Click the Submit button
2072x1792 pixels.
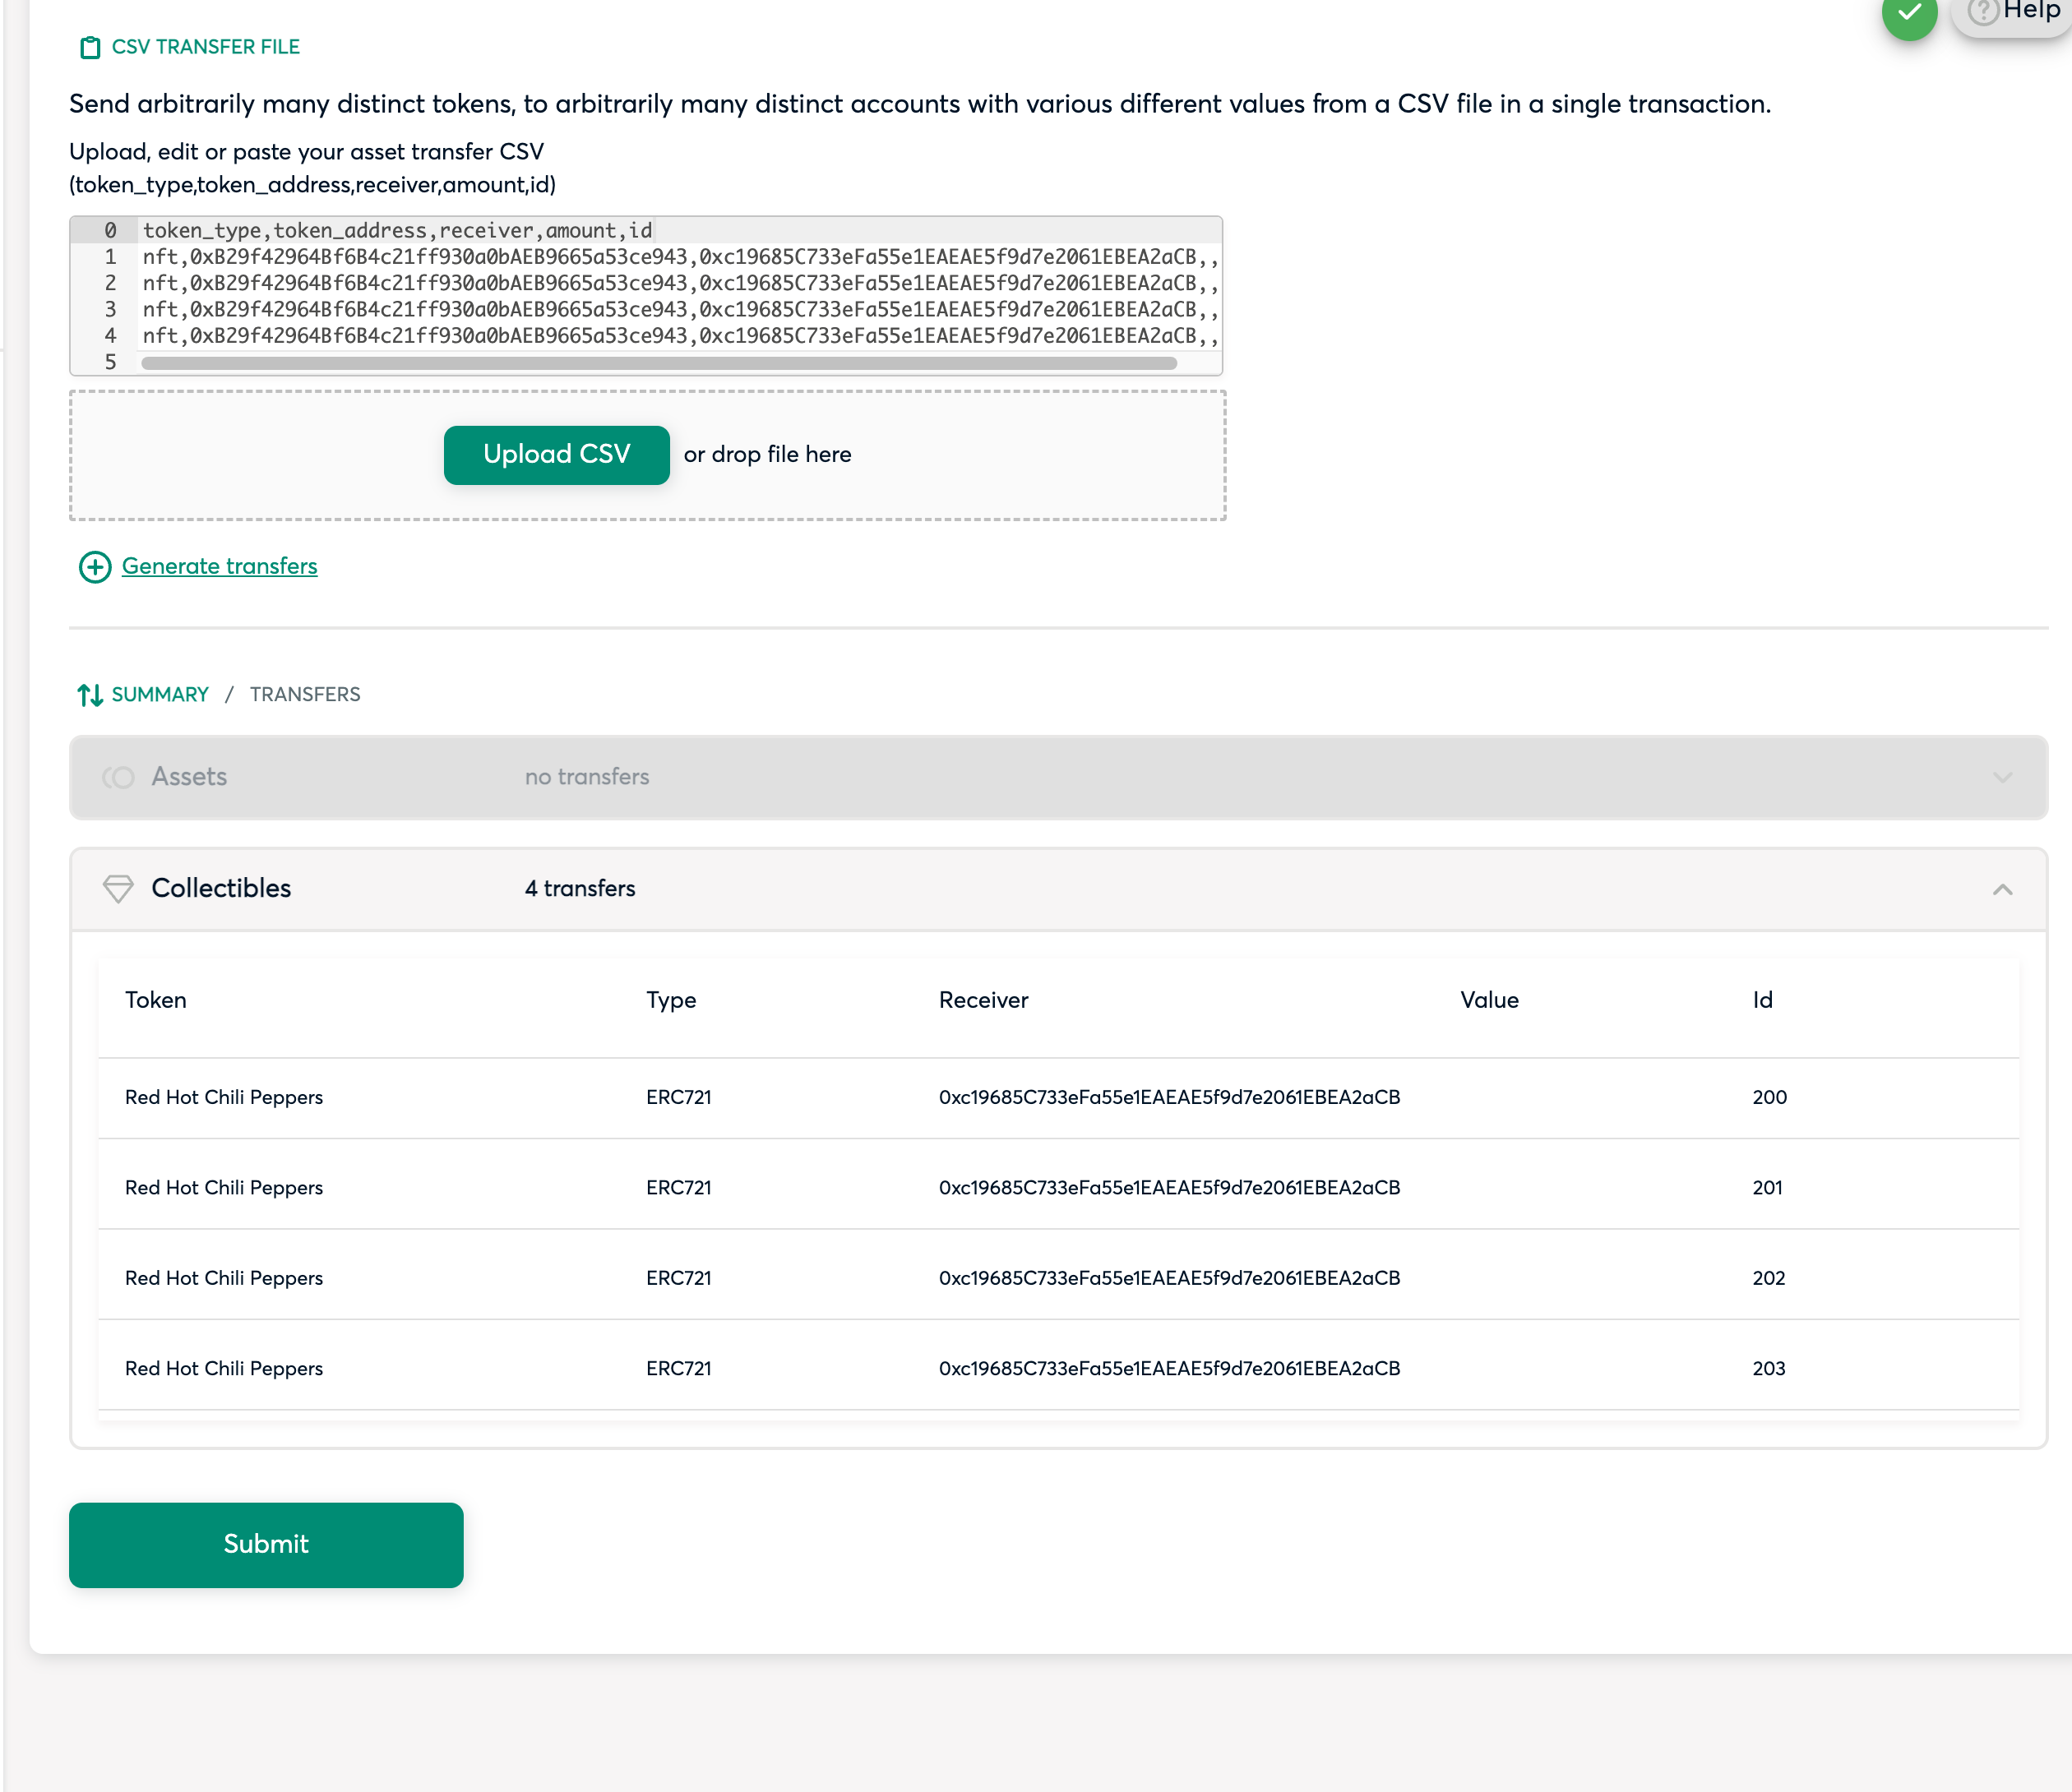[x=266, y=1544]
